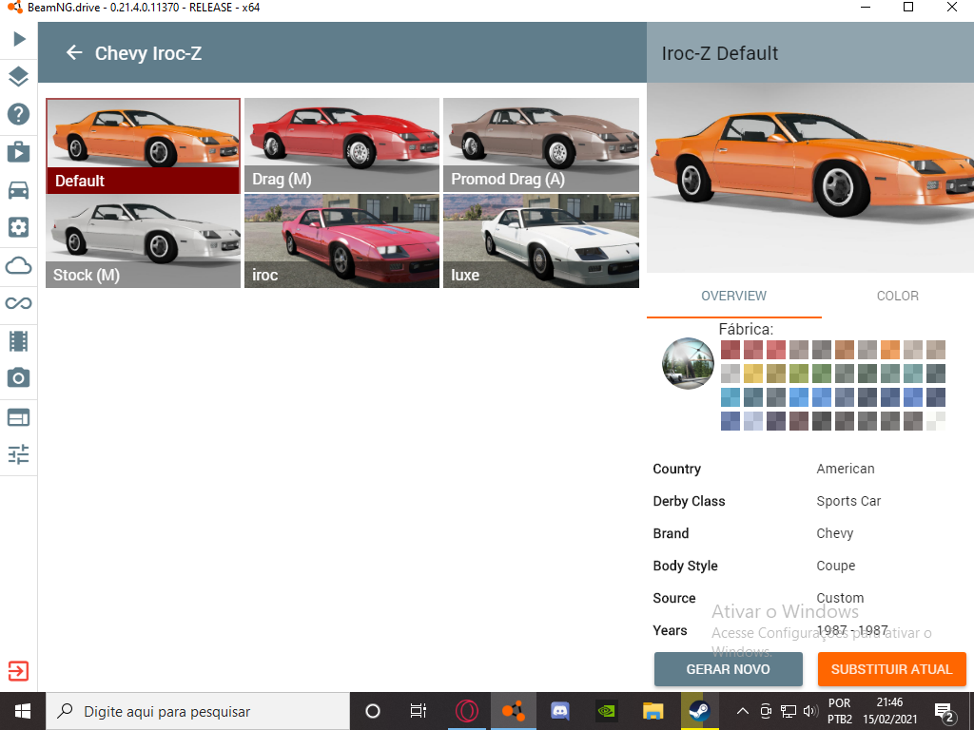
Task: Select the iroc configuration thumbnail
Action: point(341,240)
